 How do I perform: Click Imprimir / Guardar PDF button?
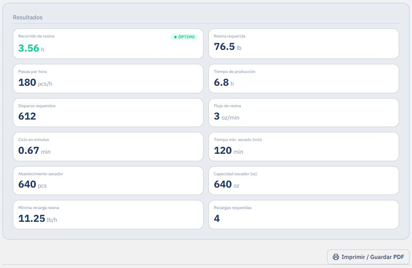[368, 257]
